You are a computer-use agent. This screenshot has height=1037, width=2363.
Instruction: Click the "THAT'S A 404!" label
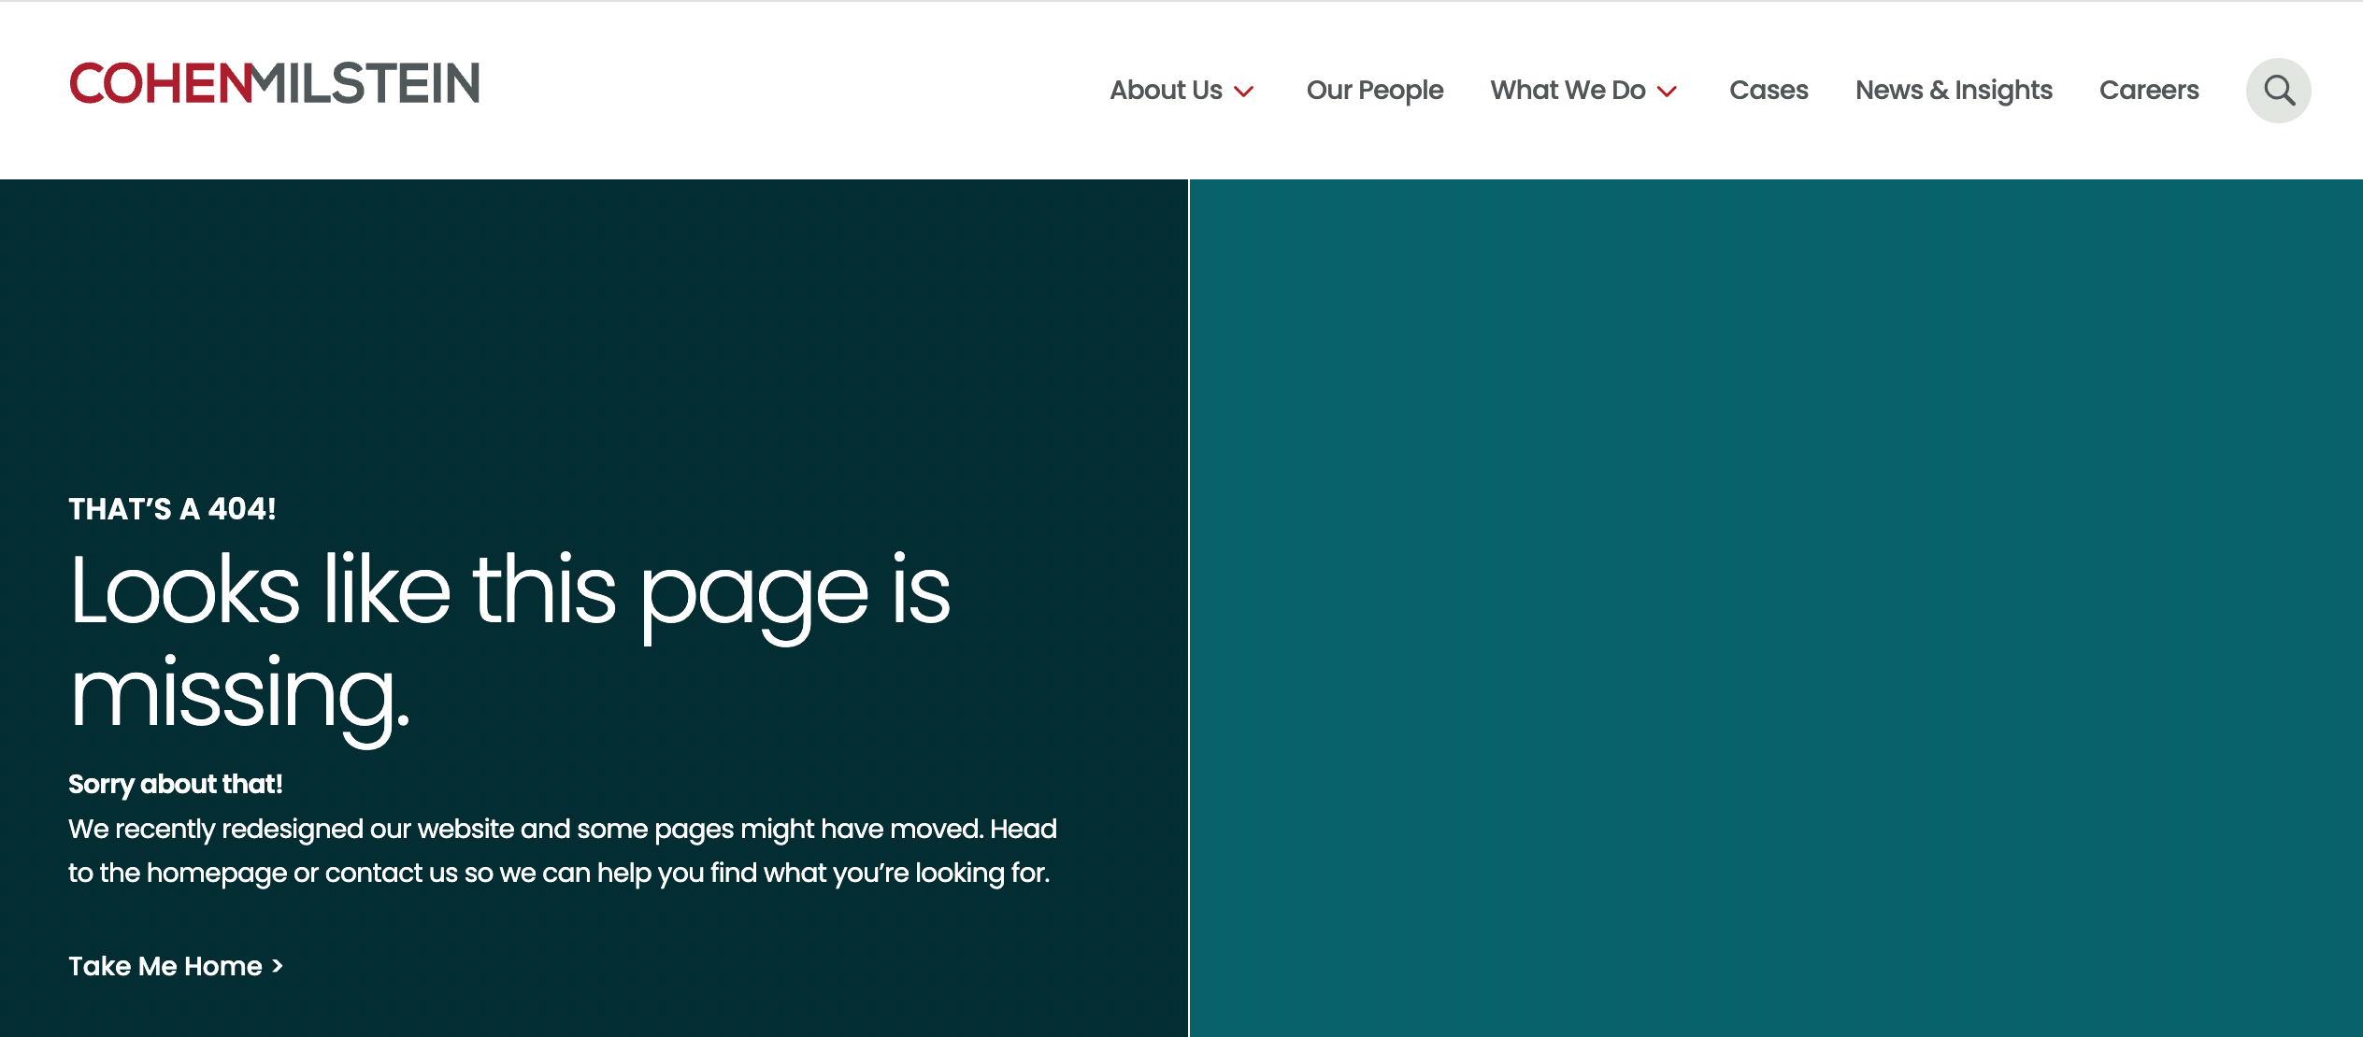172,509
